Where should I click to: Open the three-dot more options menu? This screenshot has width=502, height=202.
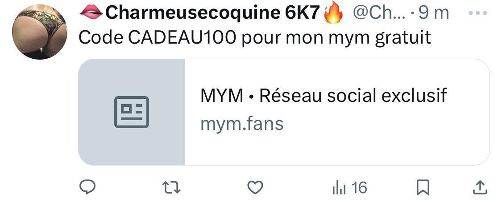478,13
